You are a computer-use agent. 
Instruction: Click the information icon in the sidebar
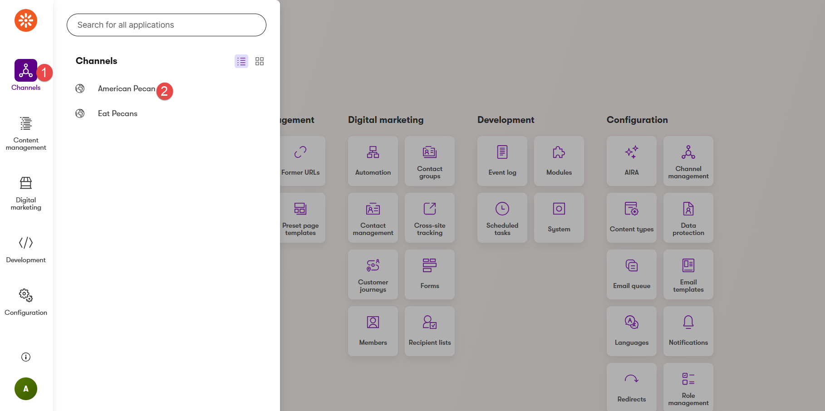[x=26, y=357]
